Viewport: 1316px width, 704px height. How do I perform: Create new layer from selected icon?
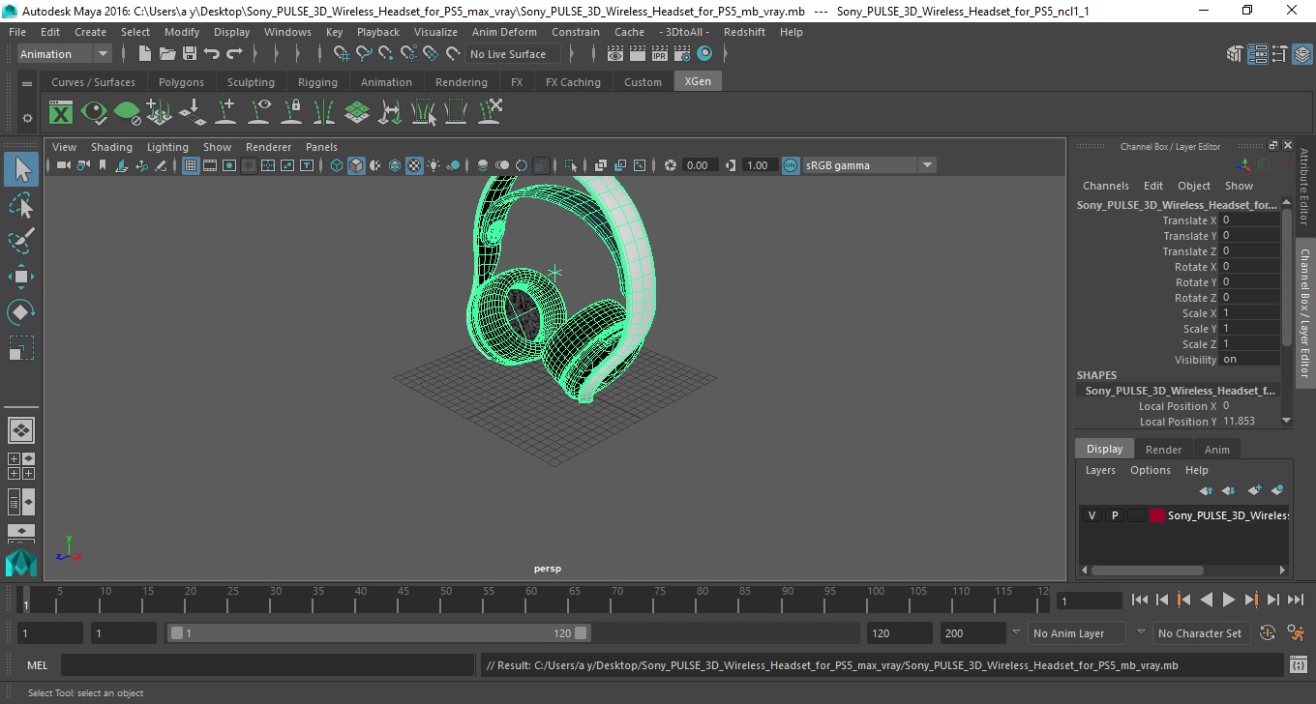tap(1277, 491)
